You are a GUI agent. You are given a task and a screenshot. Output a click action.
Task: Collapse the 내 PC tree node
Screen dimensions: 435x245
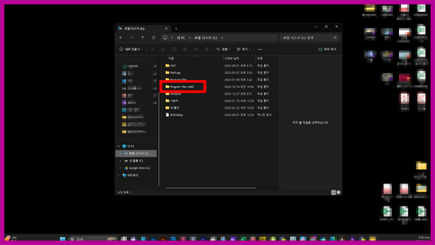[x=119, y=146]
